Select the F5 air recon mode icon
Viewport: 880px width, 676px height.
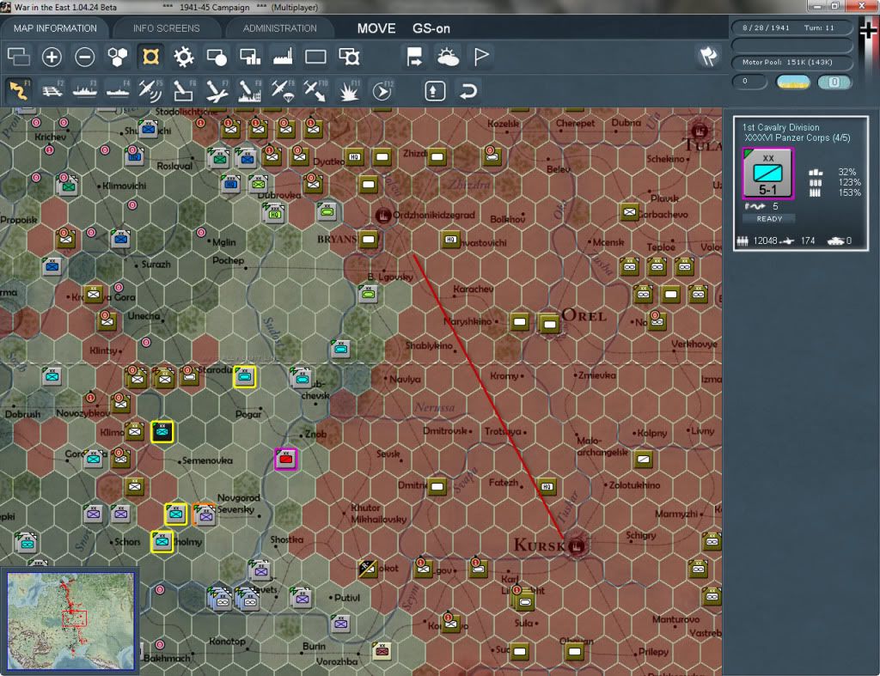(150, 90)
